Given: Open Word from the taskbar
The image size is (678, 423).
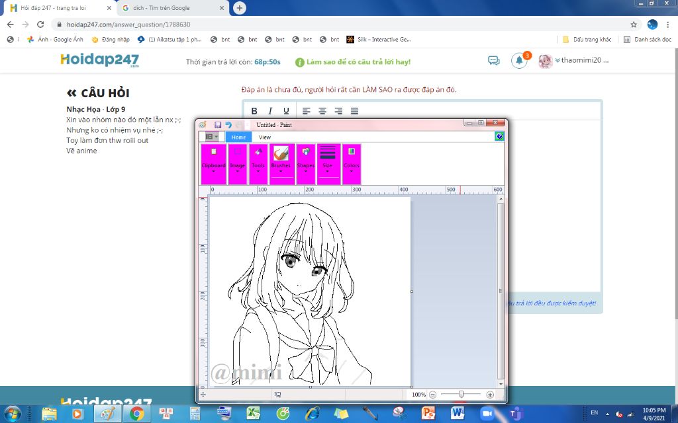Looking at the screenshot, I should point(458,414).
